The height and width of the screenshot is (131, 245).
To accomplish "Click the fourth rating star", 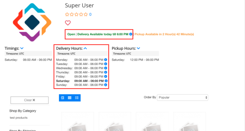I will tap(81, 14).
